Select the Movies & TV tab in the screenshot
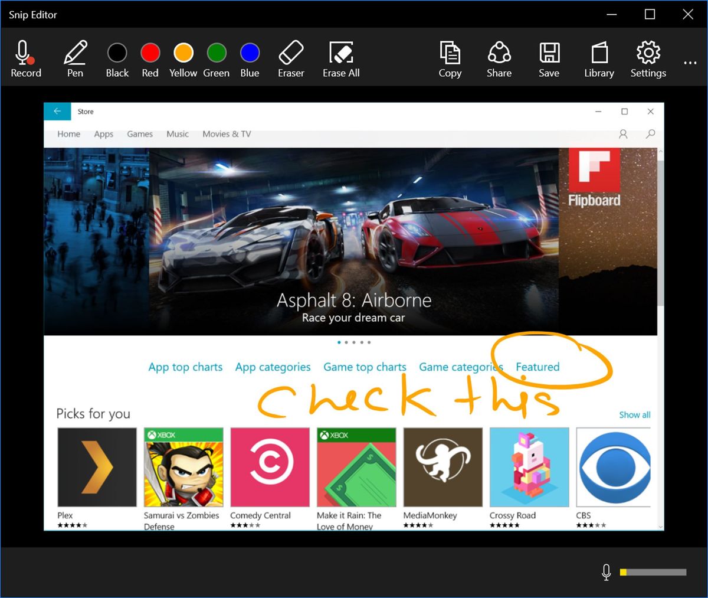The width and height of the screenshot is (708, 598). point(226,134)
